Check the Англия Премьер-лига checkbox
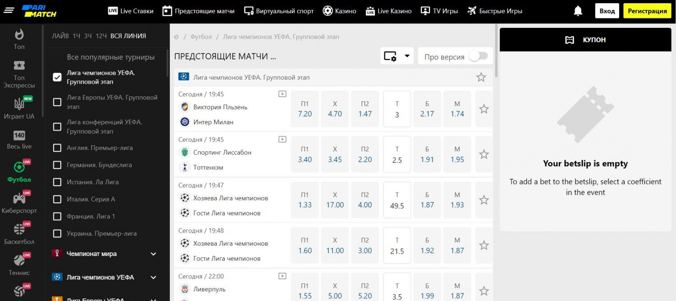The height and width of the screenshot is (301, 676). [57, 148]
